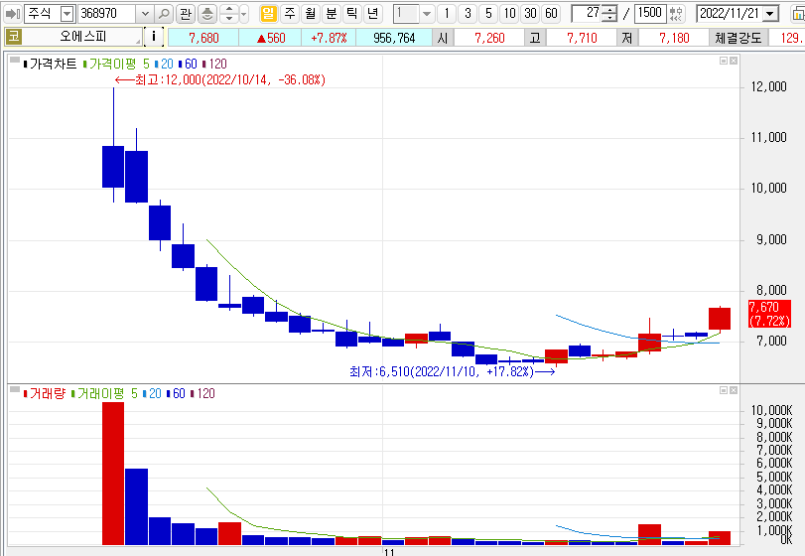Screen dimensions: 805x556
Task: Open the 2022/11/21 date dropdown
Action: point(770,14)
